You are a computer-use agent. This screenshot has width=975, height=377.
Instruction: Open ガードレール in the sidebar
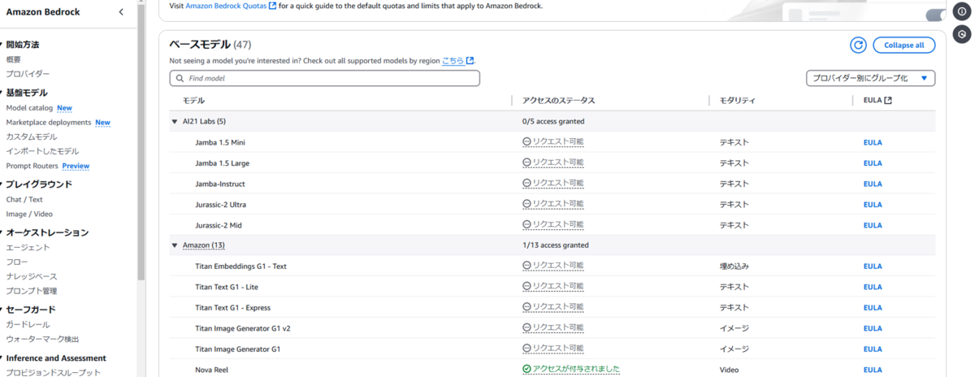[28, 324]
